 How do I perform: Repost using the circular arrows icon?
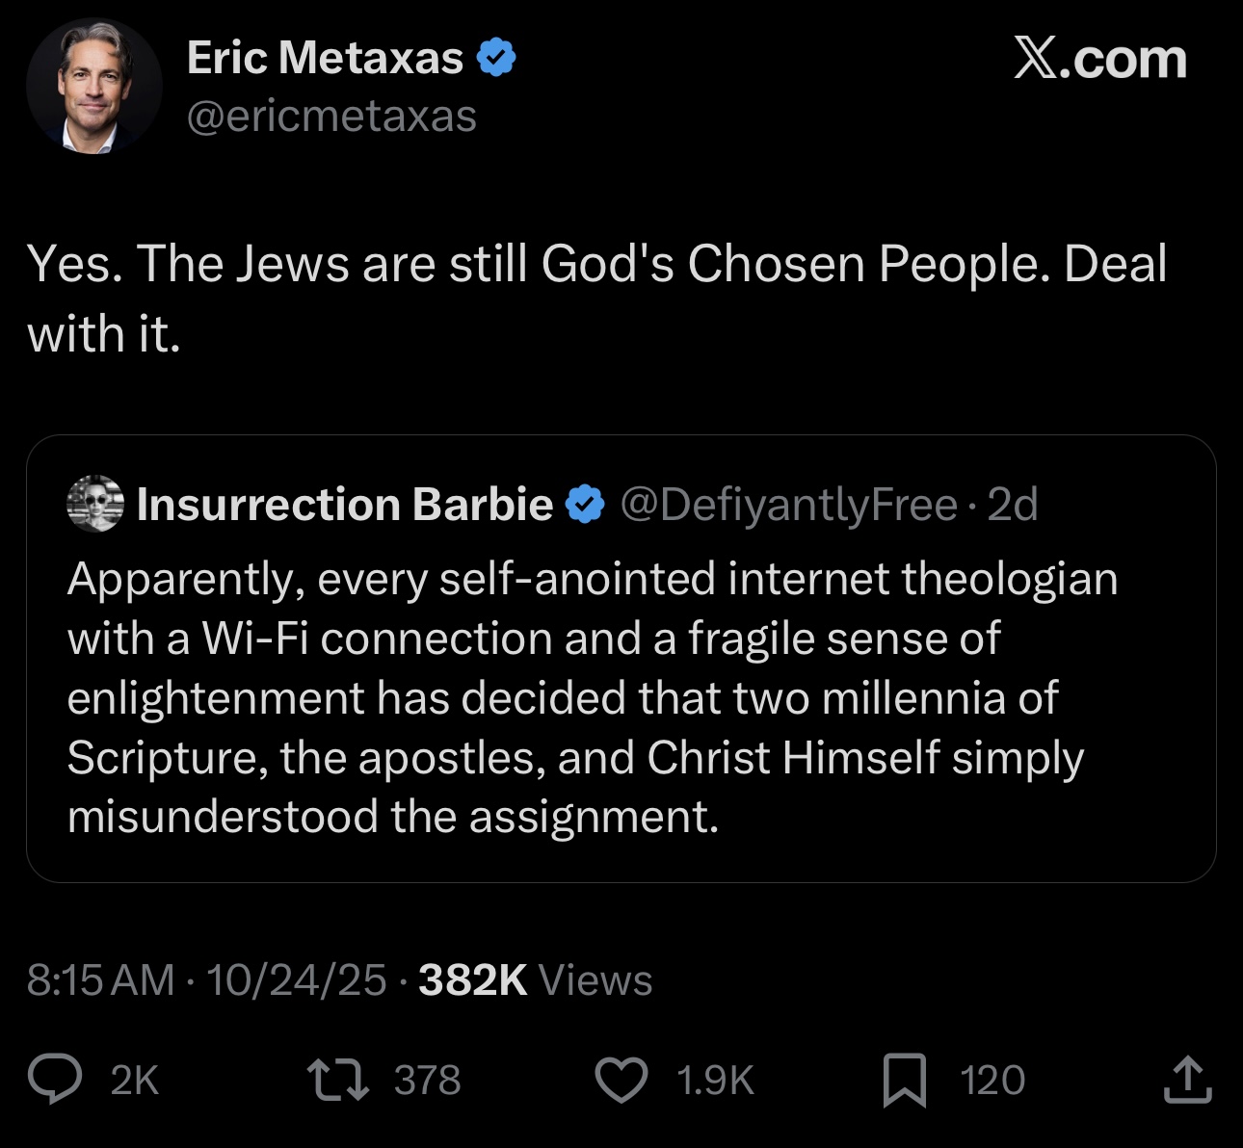click(x=336, y=1080)
